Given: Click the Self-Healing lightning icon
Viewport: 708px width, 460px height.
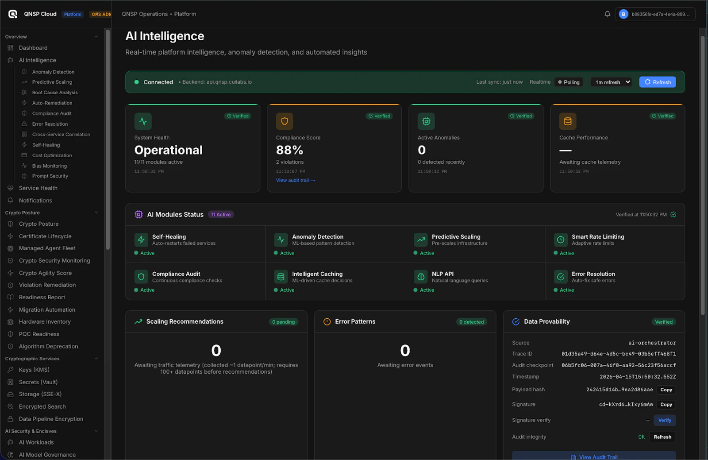Looking at the screenshot, I should (x=141, y=240).
